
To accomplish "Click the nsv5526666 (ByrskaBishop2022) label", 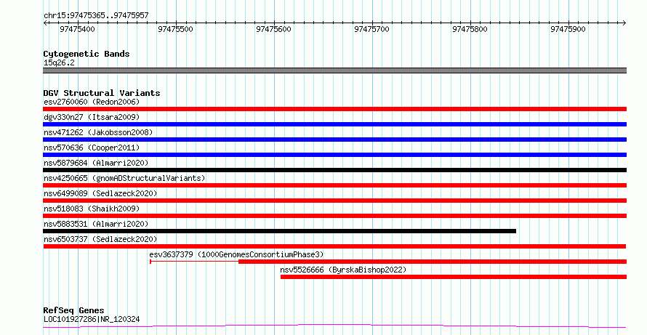I will pyautogui.click(x=343, y=270).
